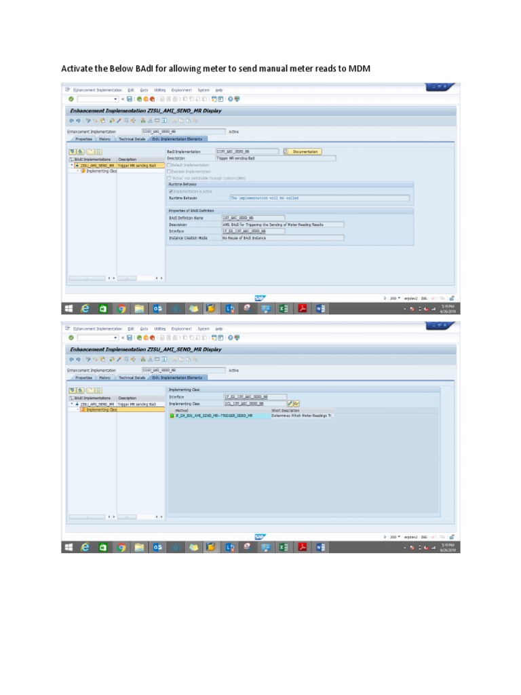
Task: Click the save disk icon in upper SAP window
Action: [130, 99]
